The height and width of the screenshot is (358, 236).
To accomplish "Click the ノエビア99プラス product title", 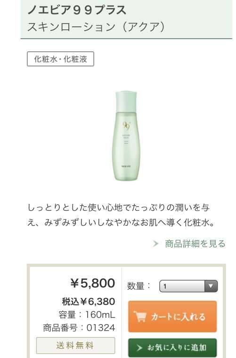I will click(77, 10).
